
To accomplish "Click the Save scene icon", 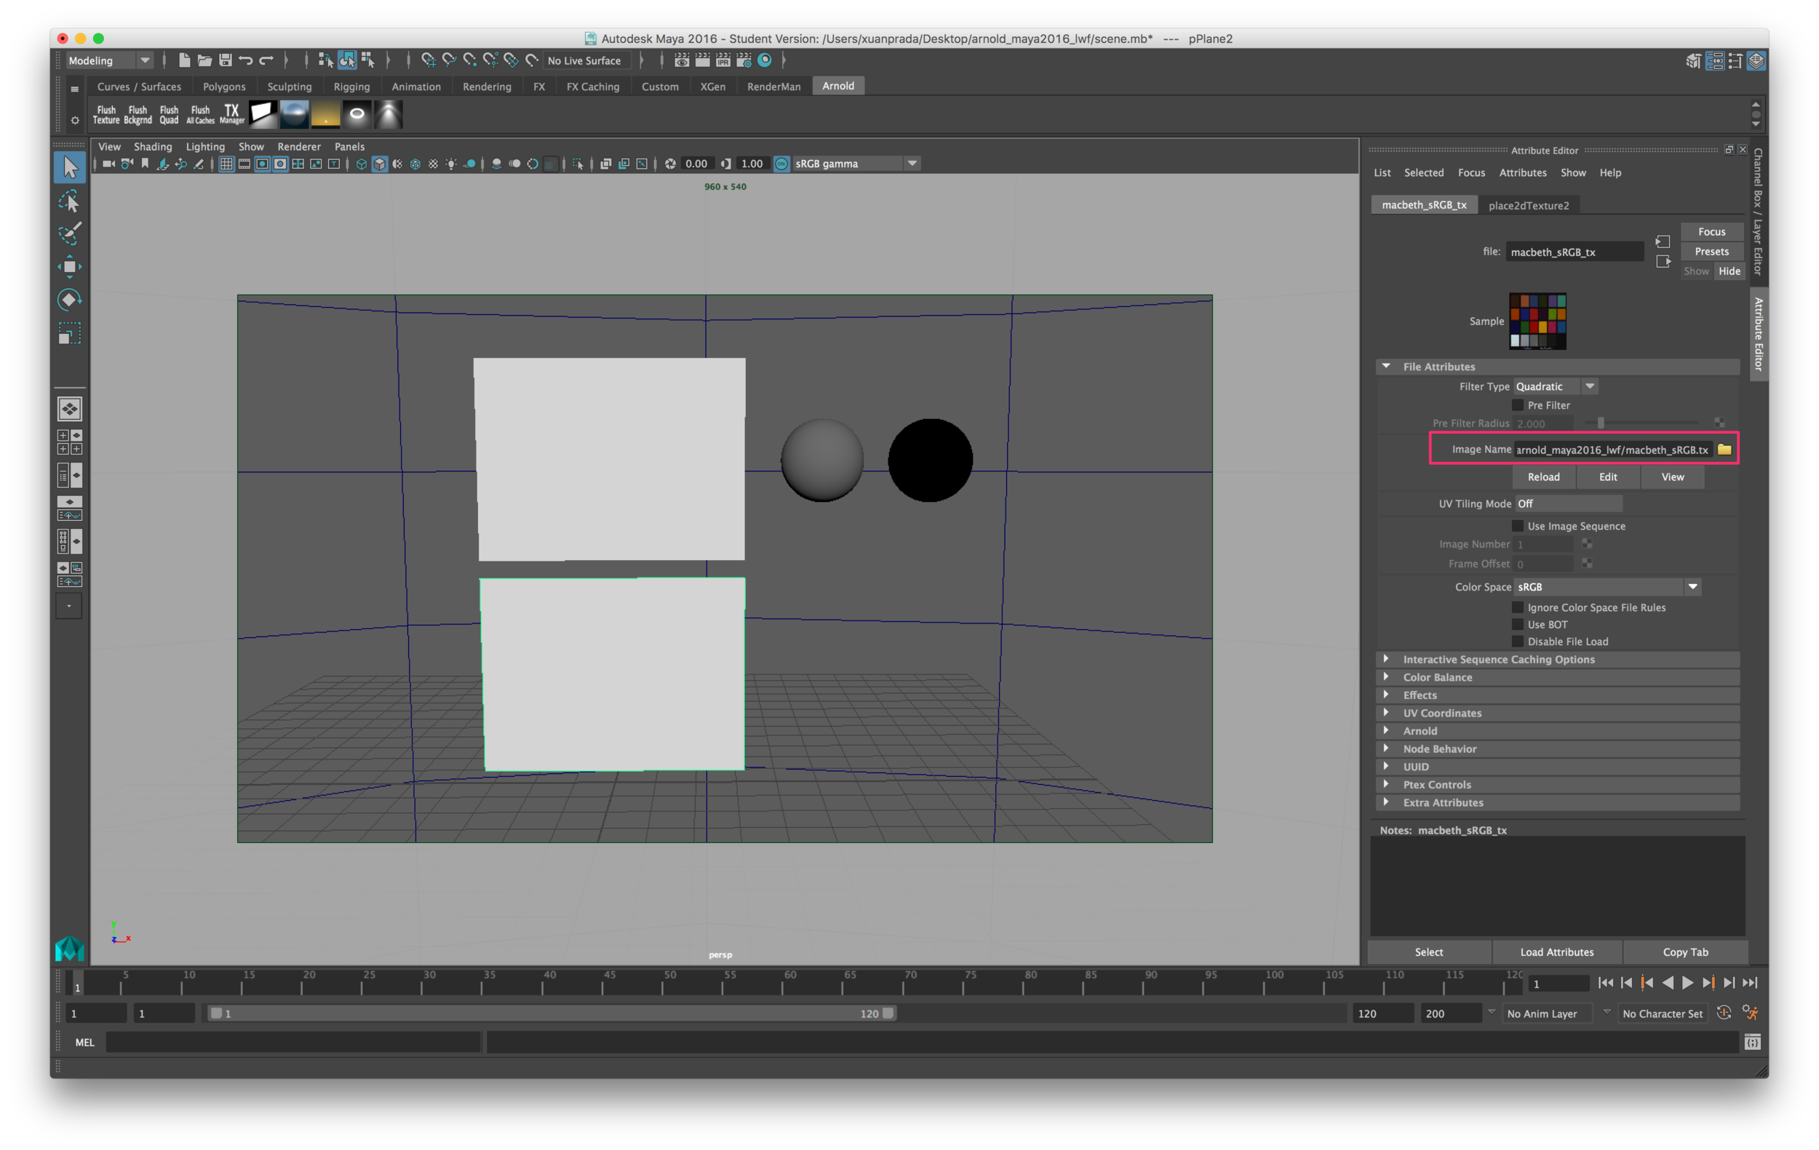I will (225, 60).
